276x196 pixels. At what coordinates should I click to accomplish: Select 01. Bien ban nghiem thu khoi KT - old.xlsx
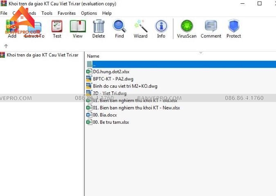pos(135,100)
